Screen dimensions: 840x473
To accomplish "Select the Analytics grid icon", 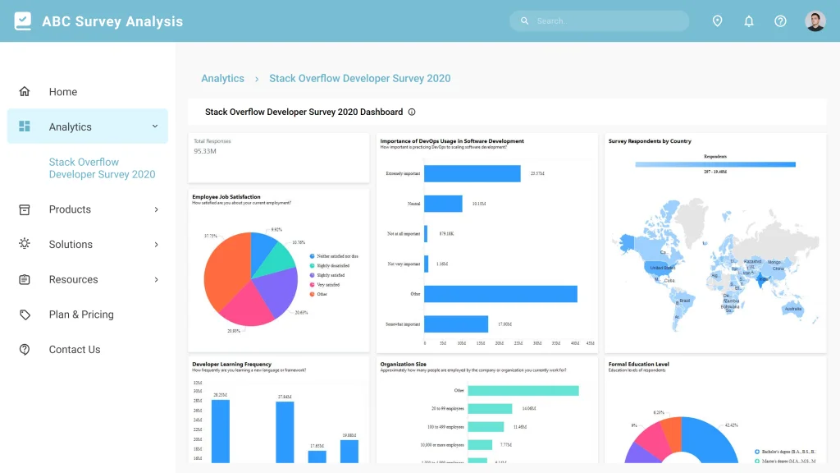I will click(x=25, y=126).
